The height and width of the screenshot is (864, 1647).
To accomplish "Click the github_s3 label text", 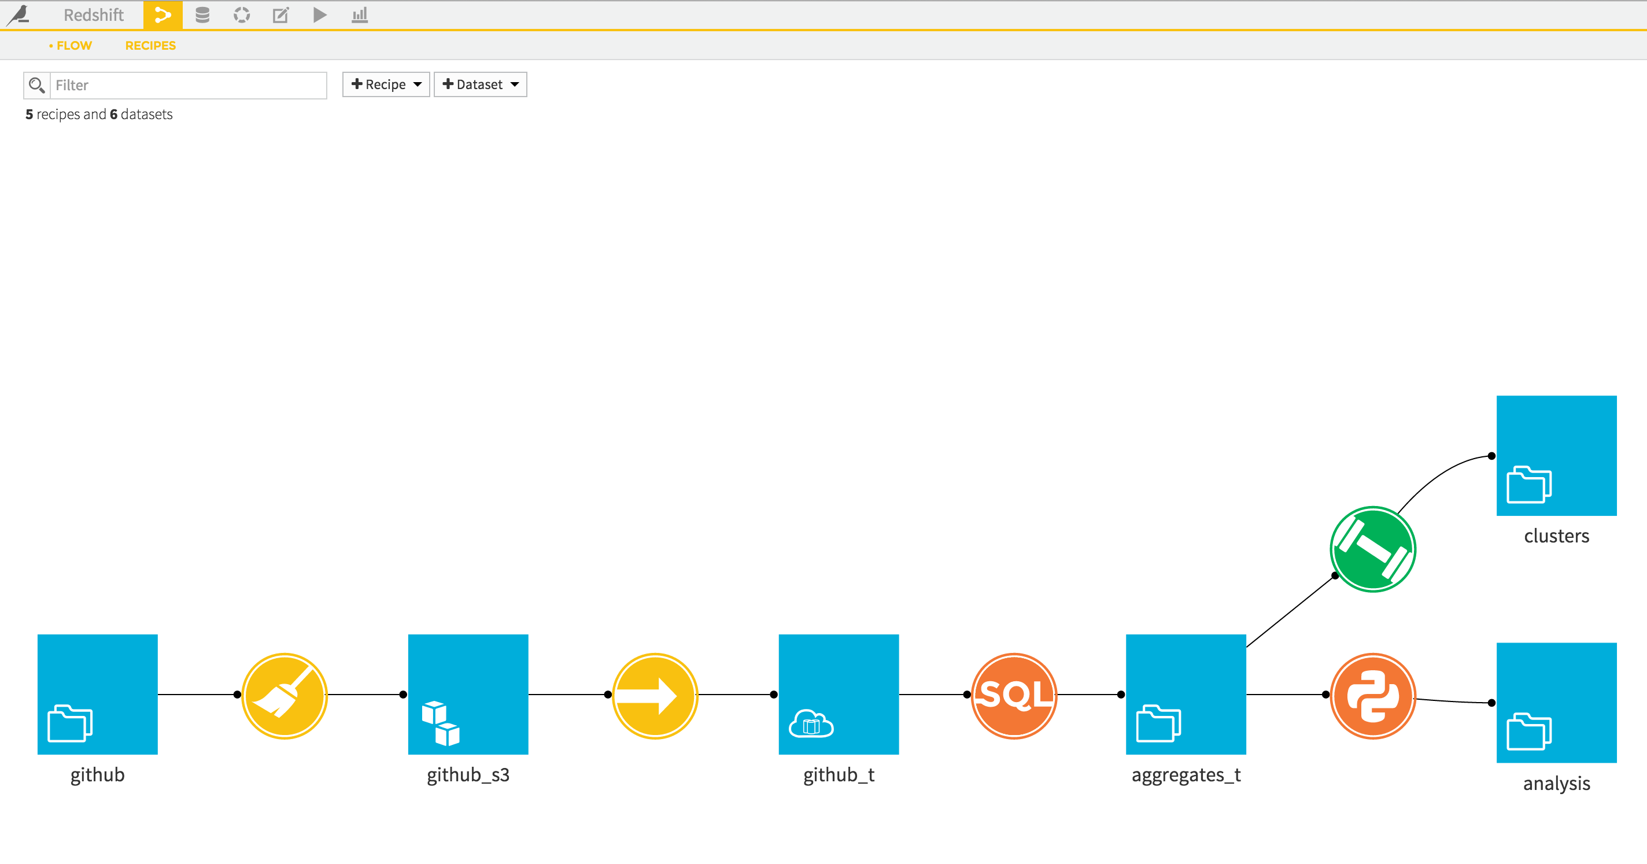I will pos(468,774).
